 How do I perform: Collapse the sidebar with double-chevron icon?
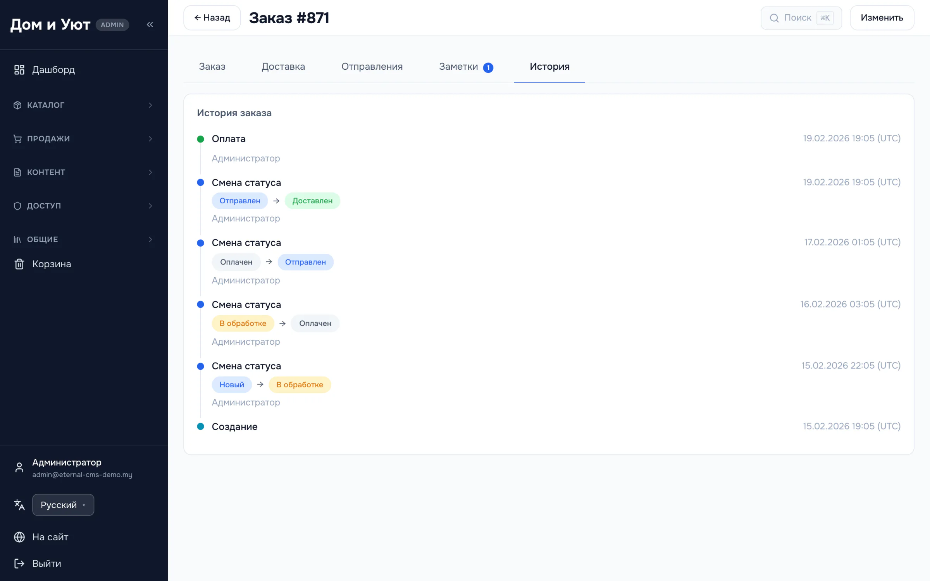pos(150,25)
